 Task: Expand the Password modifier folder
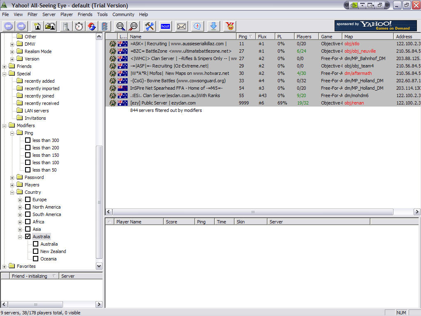pyautogui.click(x=12, y=178)
